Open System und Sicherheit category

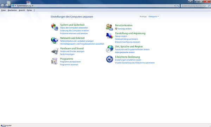[x=72, y=25]
